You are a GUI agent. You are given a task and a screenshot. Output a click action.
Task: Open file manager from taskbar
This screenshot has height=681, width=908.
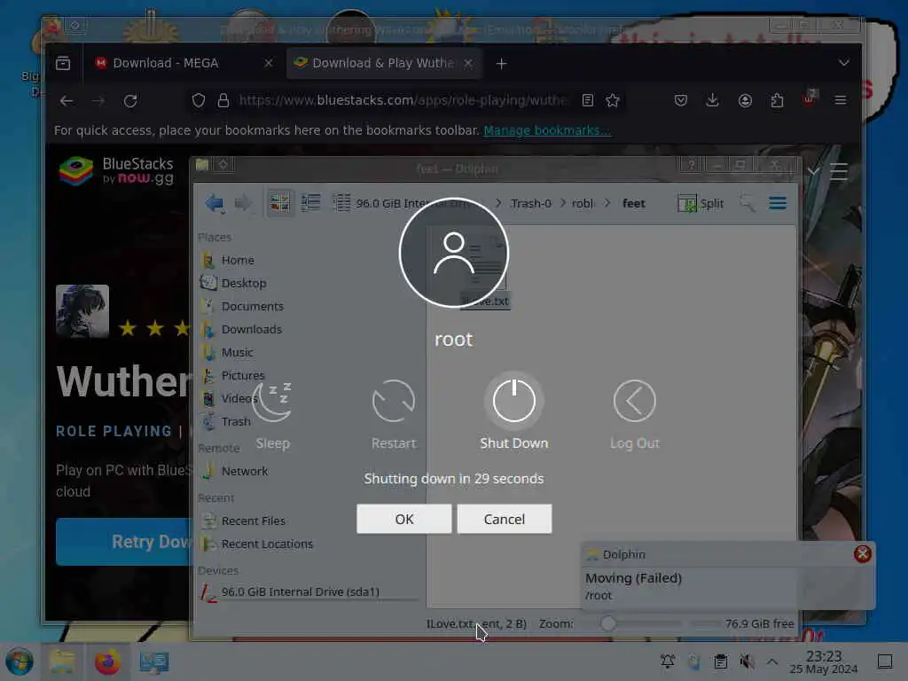click(62, 661)
